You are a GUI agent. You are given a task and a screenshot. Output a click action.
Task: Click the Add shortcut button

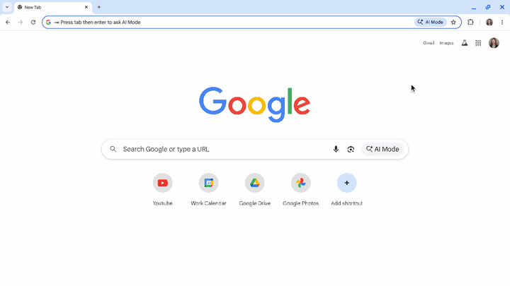coord(346,189)
